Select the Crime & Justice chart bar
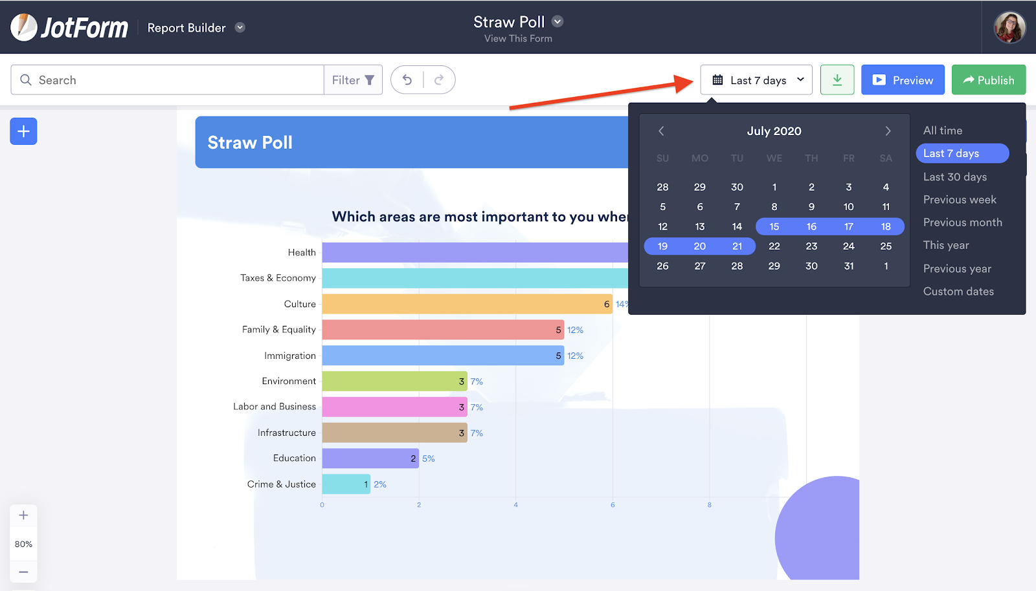This screenshot has width=1036, height=591. pos(346,484)
